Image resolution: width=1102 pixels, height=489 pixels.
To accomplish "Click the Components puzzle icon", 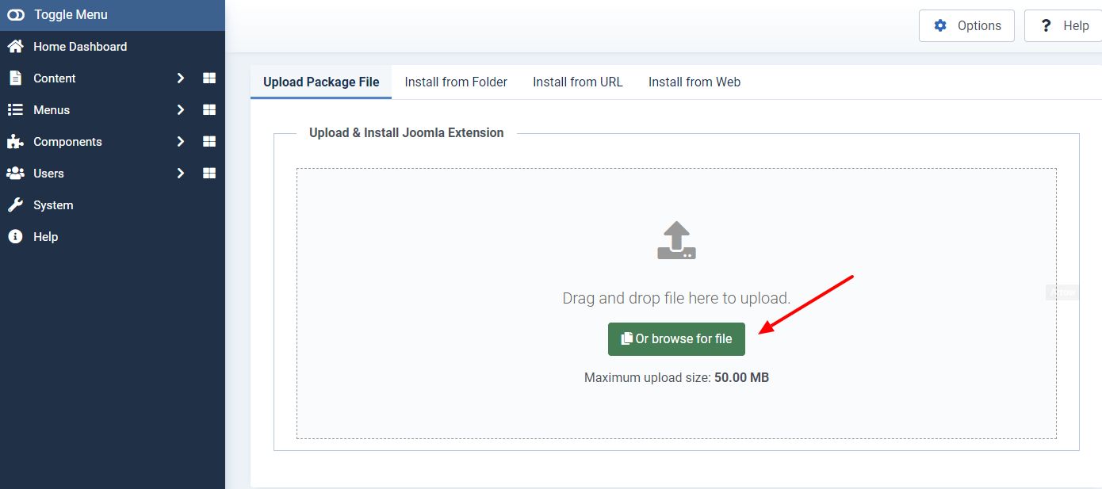I will click(x=15, y=142).
